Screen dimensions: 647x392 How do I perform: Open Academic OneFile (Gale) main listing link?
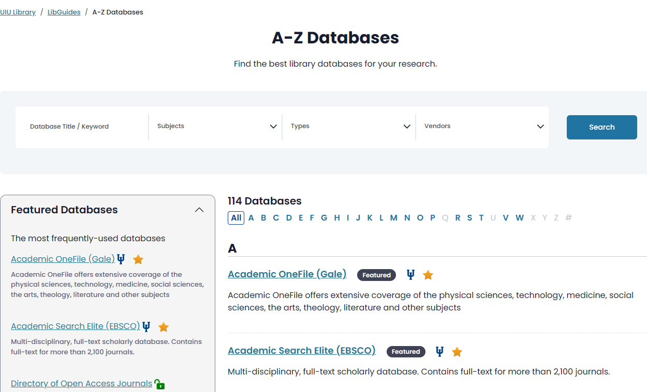pos(287,274)
